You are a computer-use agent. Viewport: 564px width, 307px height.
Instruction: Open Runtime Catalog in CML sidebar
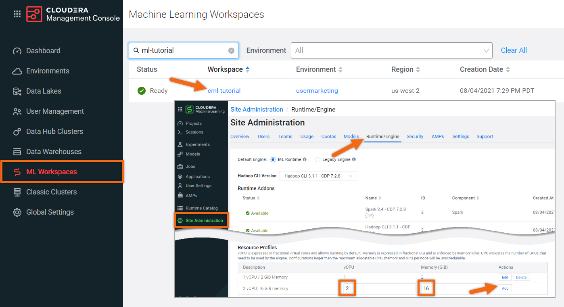(x=202, y=208)
